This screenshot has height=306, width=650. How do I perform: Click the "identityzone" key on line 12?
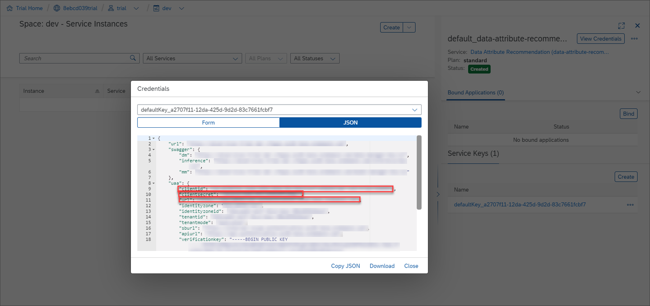pyautogui.click(x=199, y=206)
